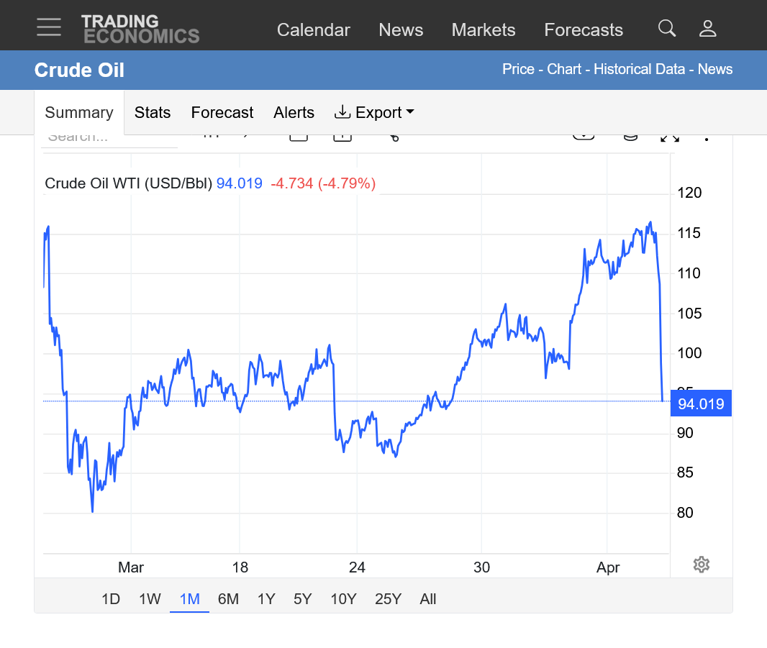
Task: Switch chart range to 6M
Action: tap(228, 599)
